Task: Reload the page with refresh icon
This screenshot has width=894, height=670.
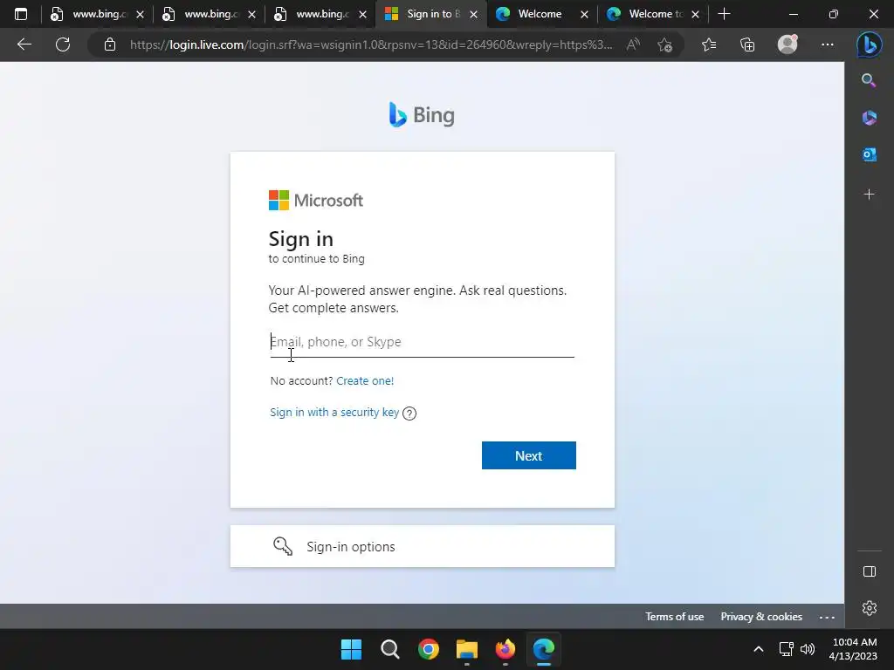Action: pos(63,44)
